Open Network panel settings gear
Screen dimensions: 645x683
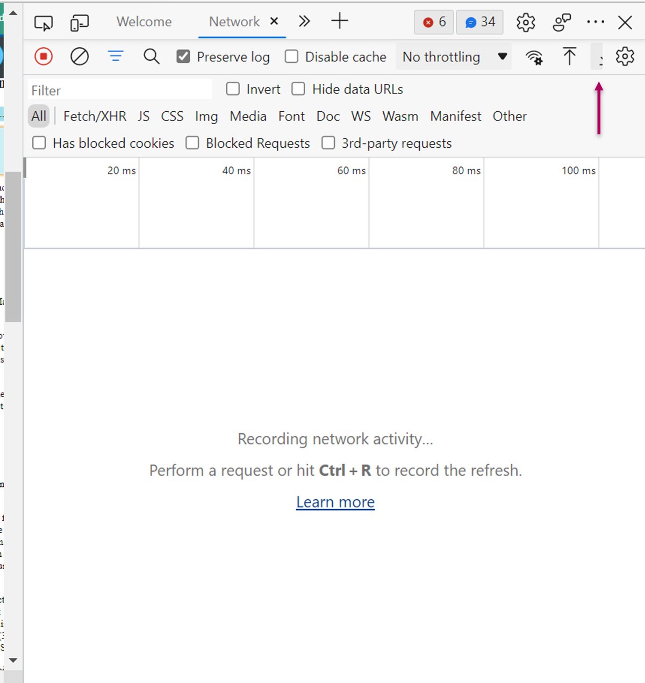[625, 56]
